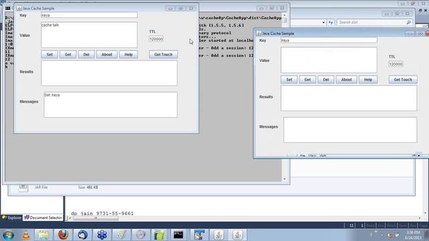Open Thunderbird from the taskbar
Screen dimensions: 429x241
tap(82, 235)
